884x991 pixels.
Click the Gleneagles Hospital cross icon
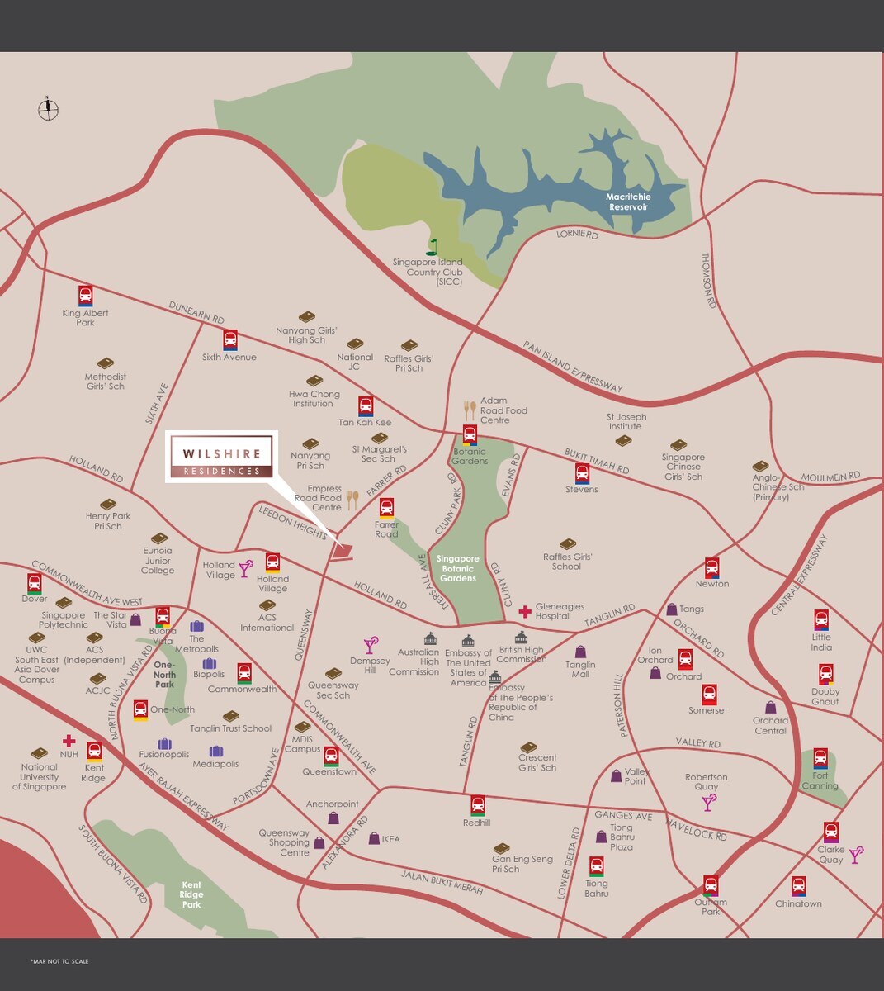point(525,612)
